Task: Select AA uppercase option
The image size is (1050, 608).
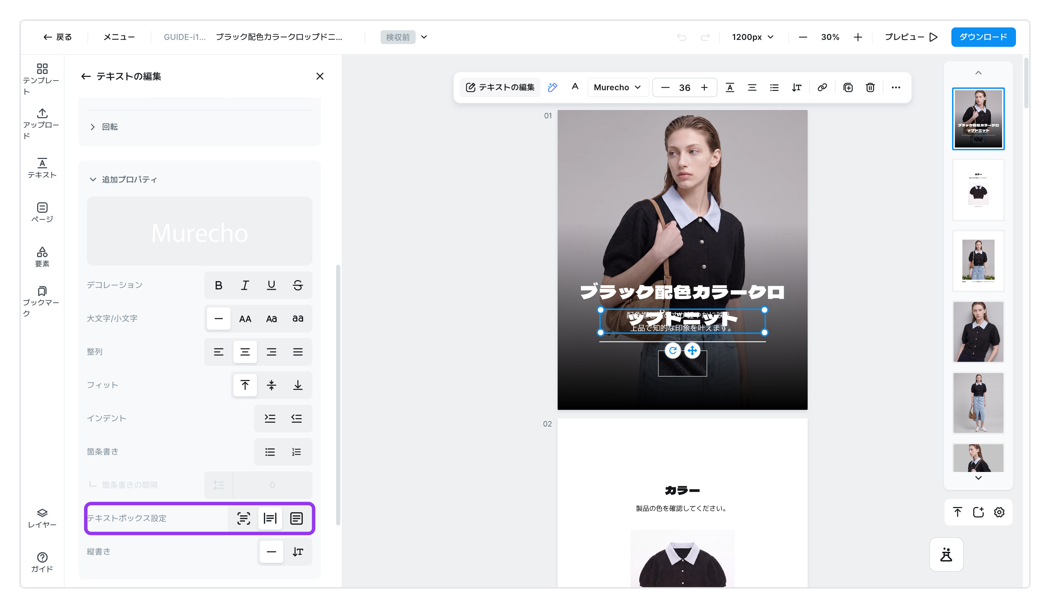Action: click(x=245, y=319)
